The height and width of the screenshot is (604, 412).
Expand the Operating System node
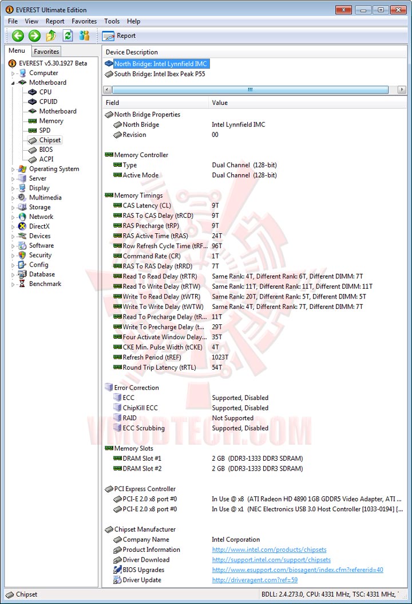click(13, 169)
